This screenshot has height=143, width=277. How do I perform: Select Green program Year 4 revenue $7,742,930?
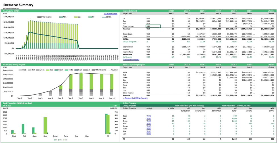click(x=232, y=78)
